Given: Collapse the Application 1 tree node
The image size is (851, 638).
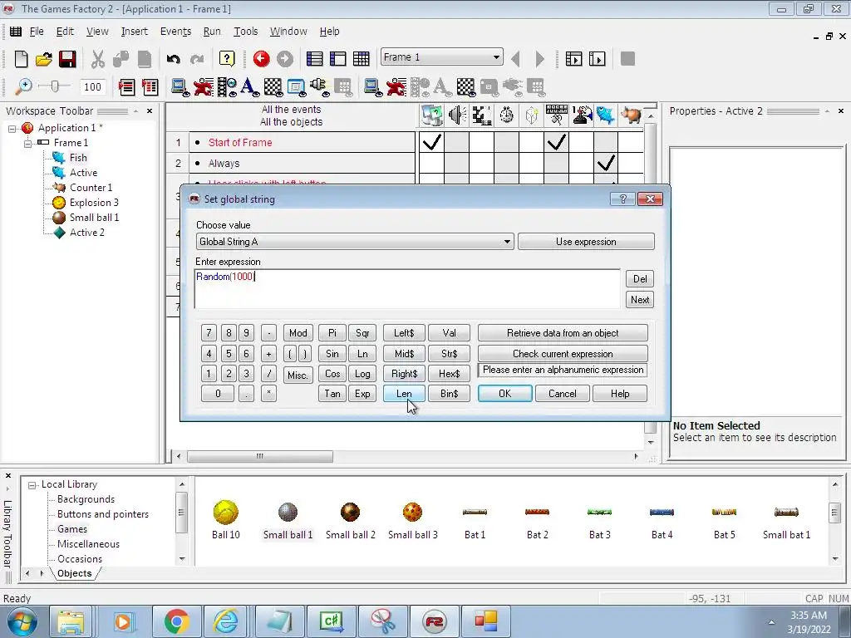Looking at the screenshot, I should (x=12, y=129).
